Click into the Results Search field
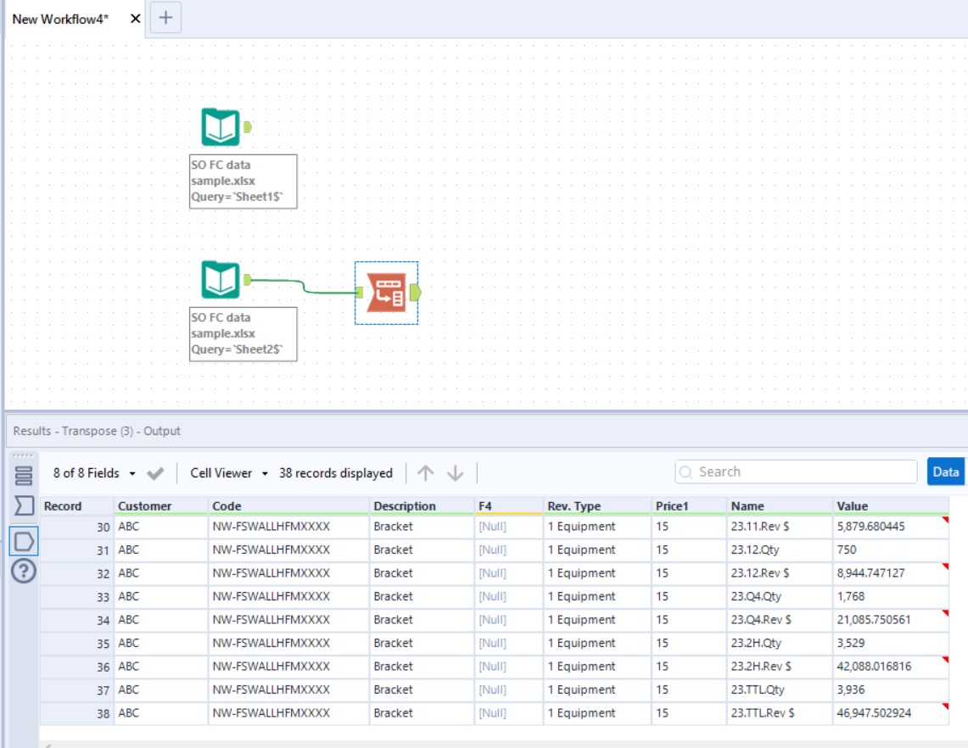 click(797, 472)
